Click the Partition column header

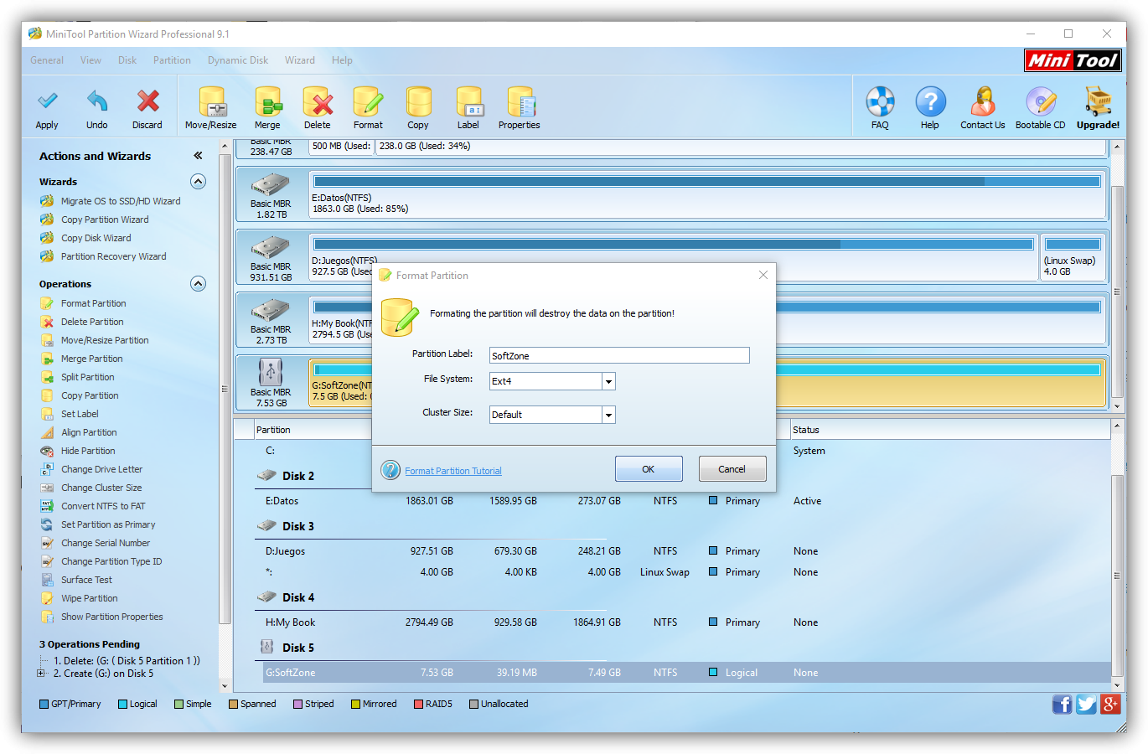click(273, 430)
